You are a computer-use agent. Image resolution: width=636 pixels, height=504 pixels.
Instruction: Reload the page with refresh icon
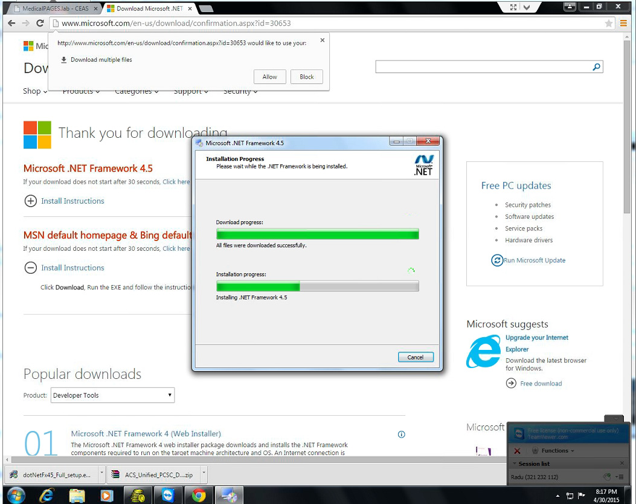(x=40, y=23)
